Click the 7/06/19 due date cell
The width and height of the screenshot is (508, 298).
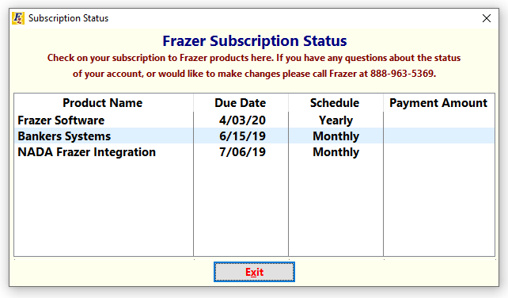[x=242, y=152]
